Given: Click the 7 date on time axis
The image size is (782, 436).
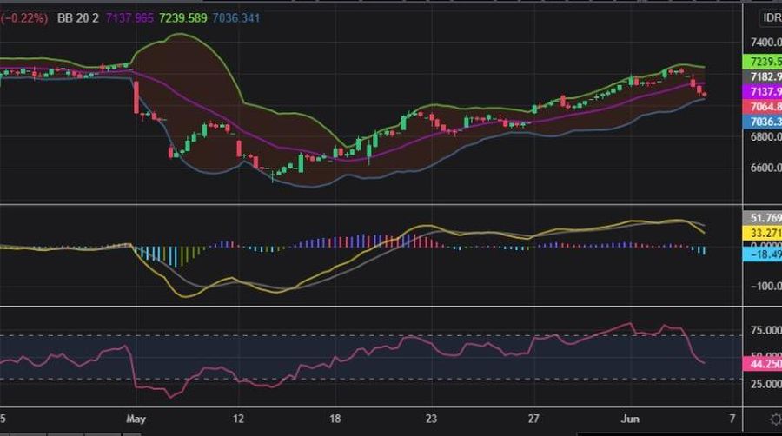Looking at the screenshot, I should tap(732, 419).
